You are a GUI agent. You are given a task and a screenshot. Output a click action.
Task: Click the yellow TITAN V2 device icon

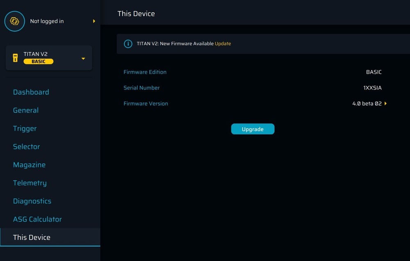pos(15,58)
